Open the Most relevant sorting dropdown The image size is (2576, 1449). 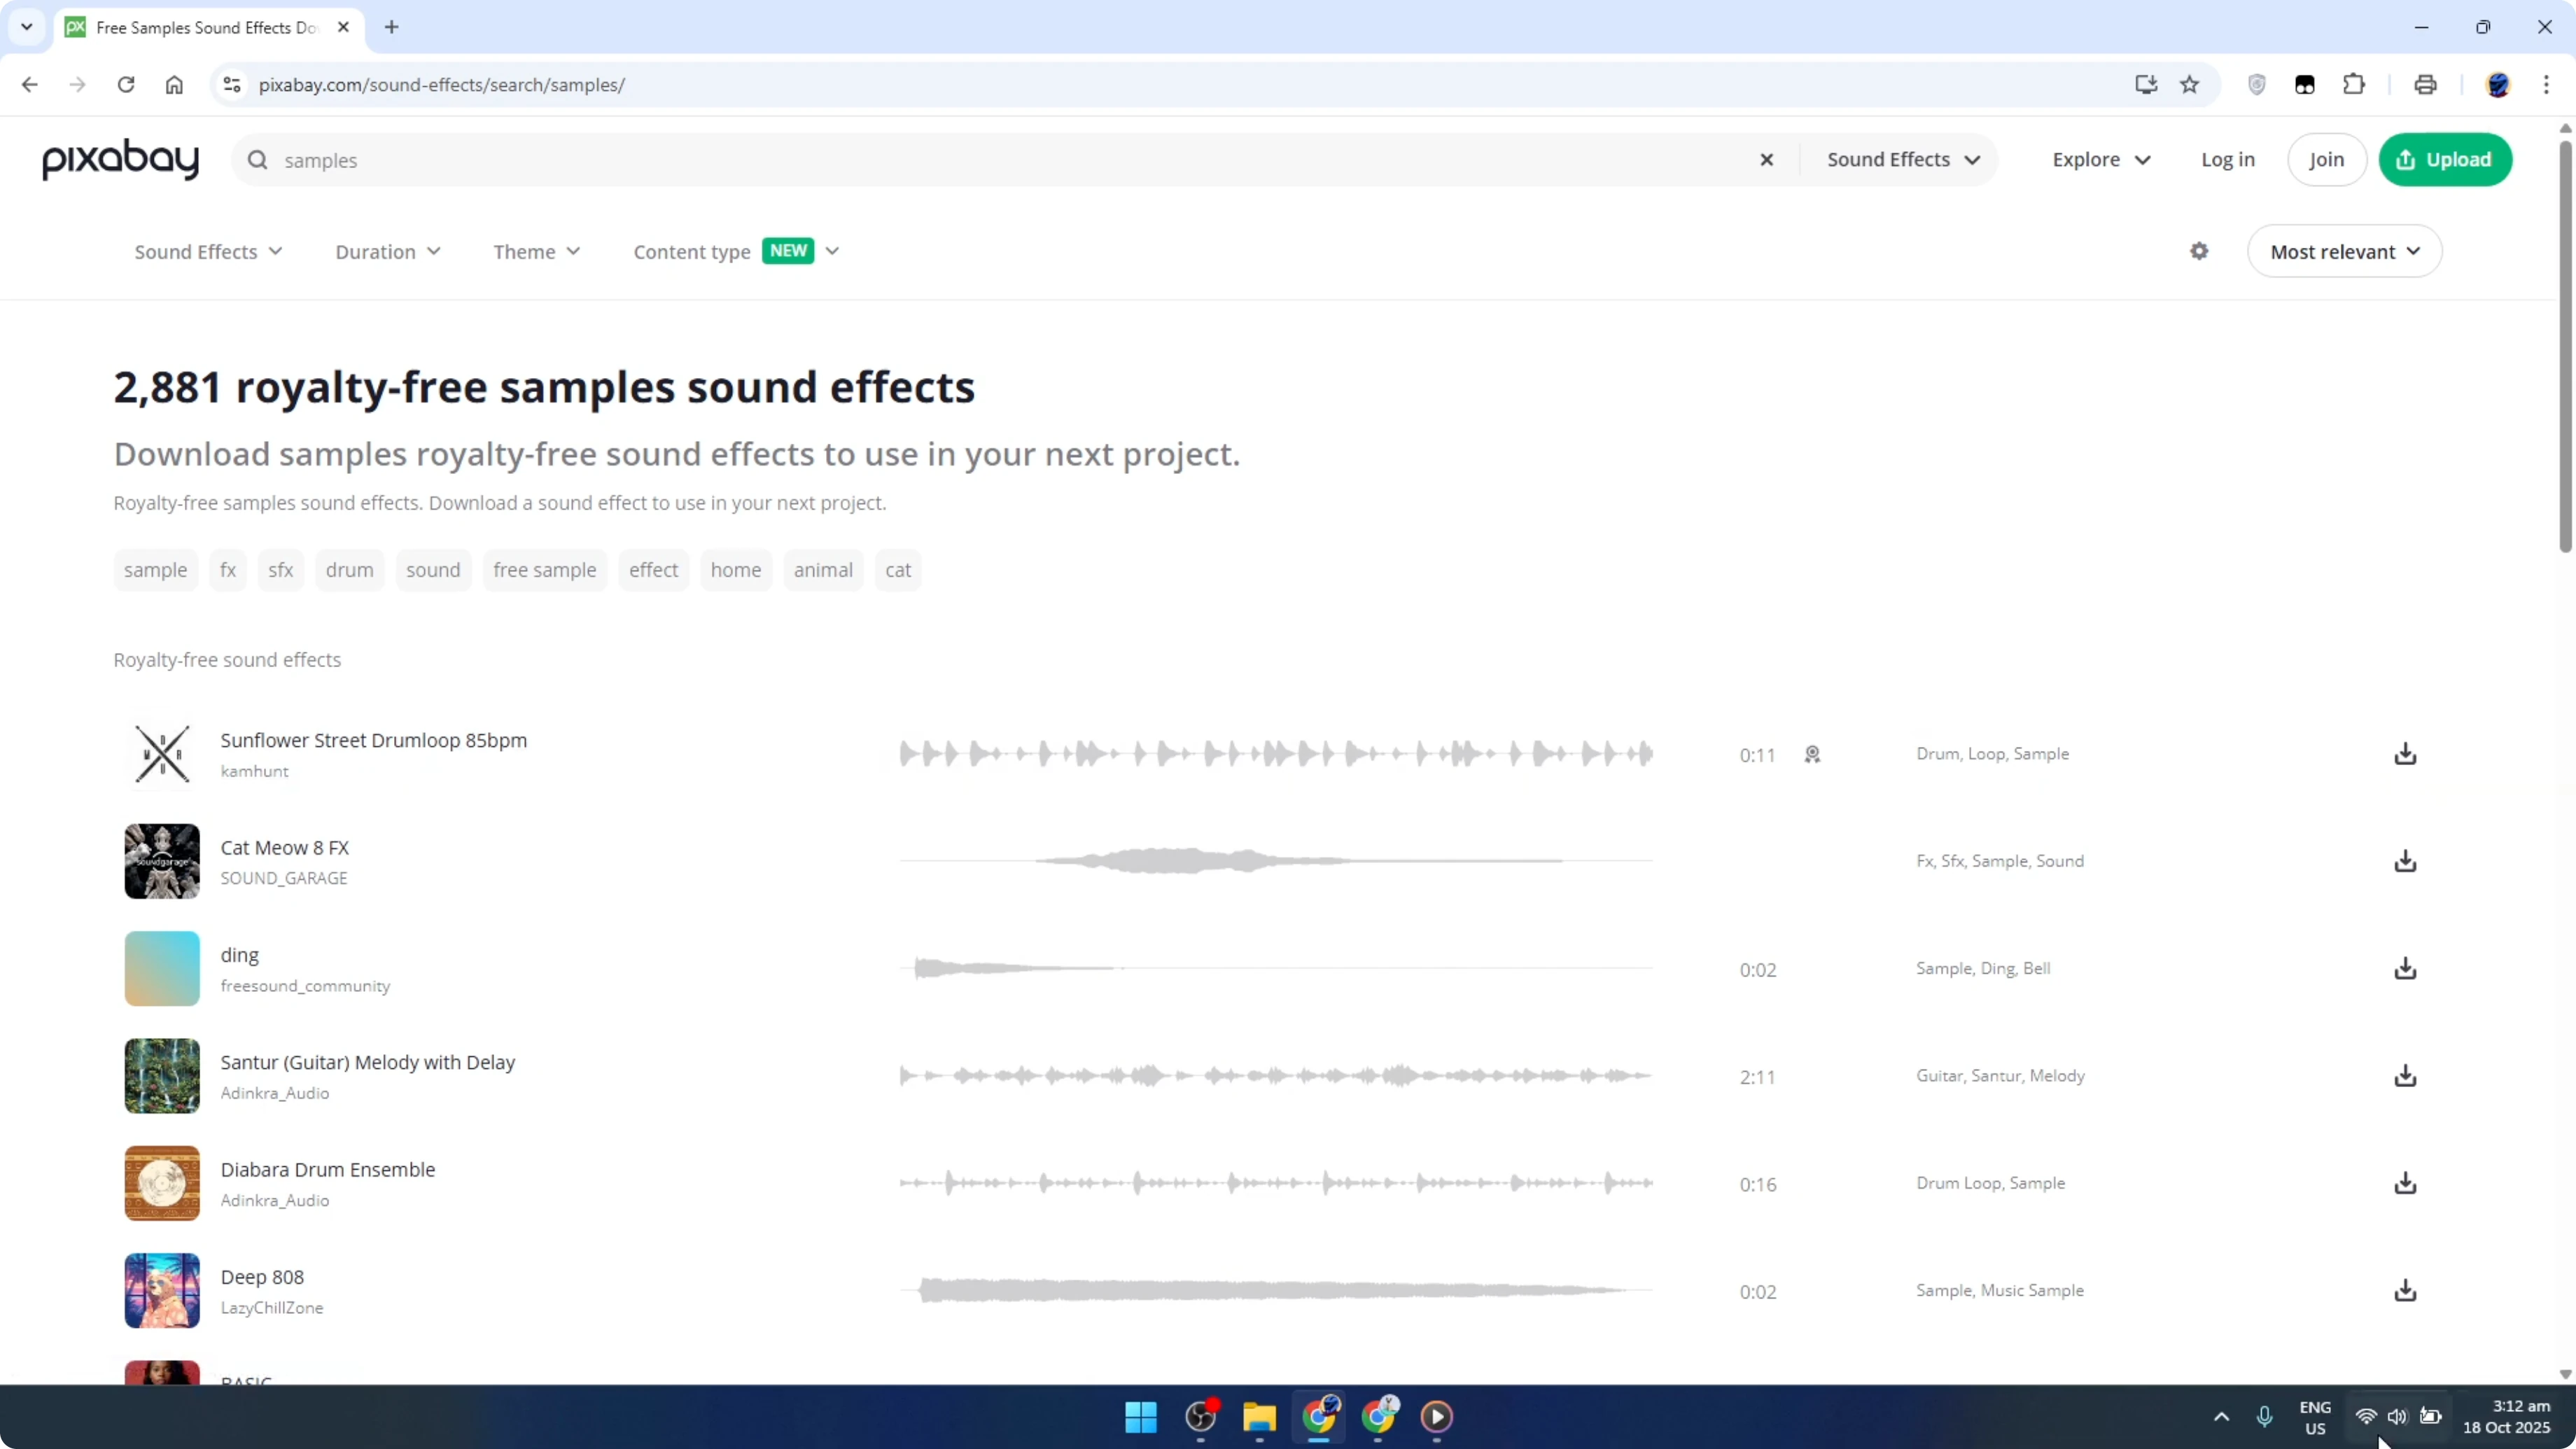coord(2345,251)
